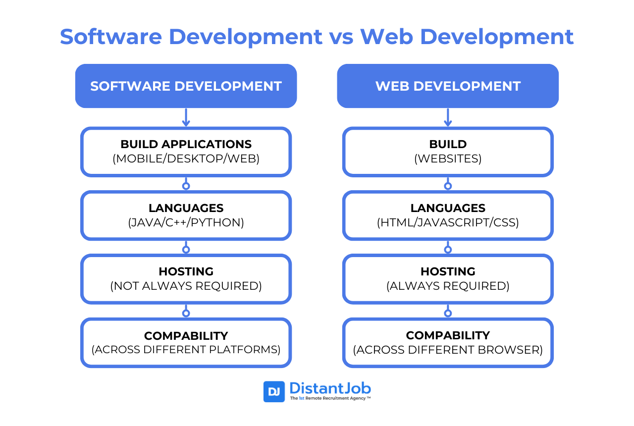Expand the Hosting Not Always Required box

tap(186, 279)
